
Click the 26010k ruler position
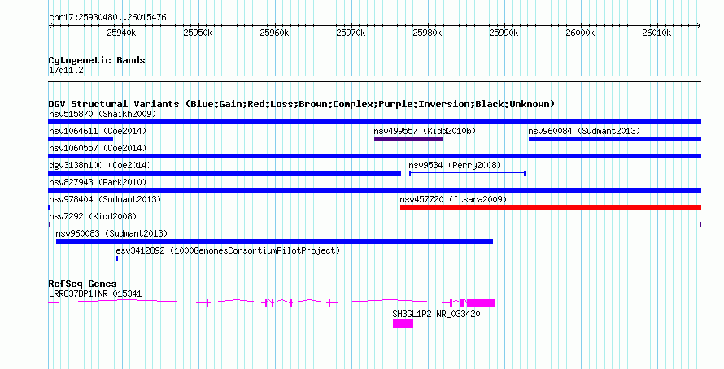pos(656,33)
